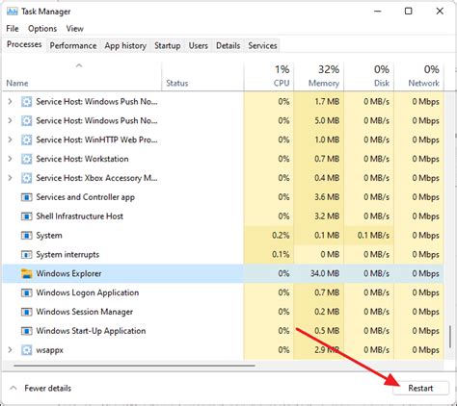
Task: Expand Service Host: WinHTTP Web Proxy row
Action: pos(10,140)
